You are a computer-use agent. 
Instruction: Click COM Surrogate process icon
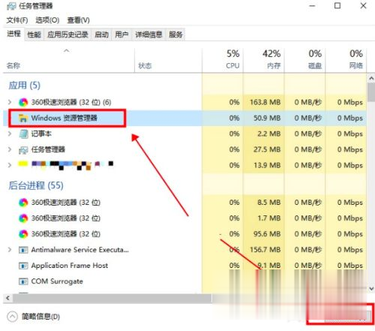[23, 281]
